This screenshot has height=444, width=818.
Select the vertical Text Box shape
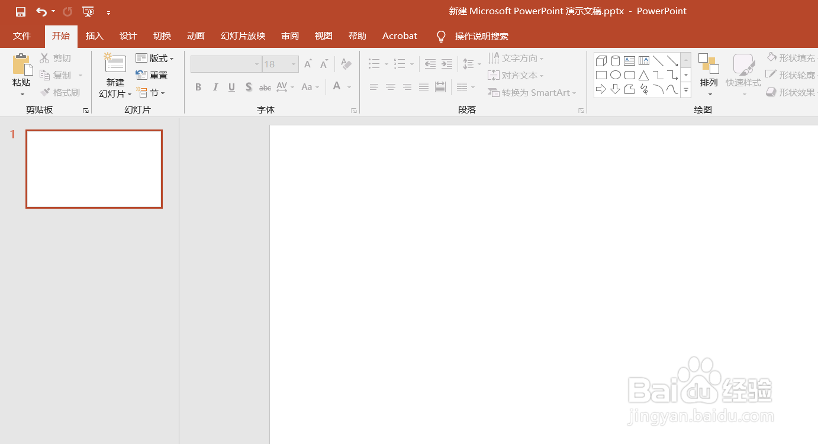(x=644, y=61)
